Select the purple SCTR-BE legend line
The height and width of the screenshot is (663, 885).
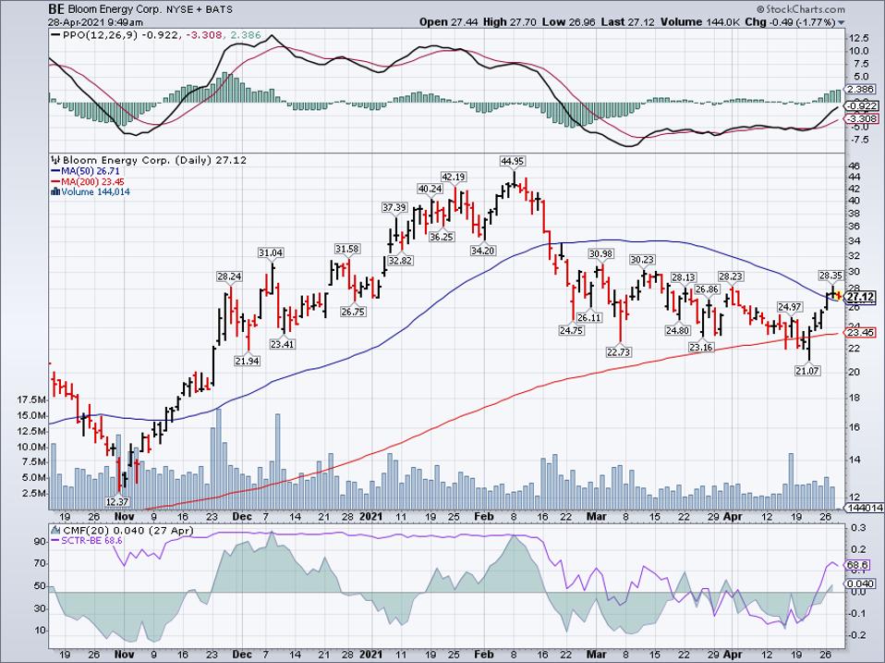click(x=55, y=540)
